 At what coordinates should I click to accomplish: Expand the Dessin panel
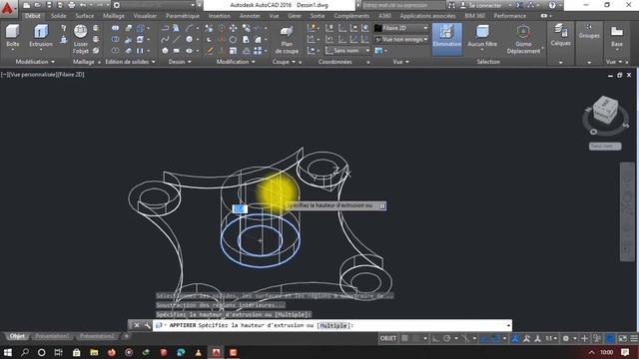pyautogui.click(x=180, y=62)
